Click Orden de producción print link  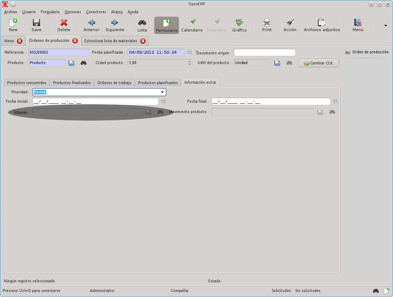tap(367, 52)
